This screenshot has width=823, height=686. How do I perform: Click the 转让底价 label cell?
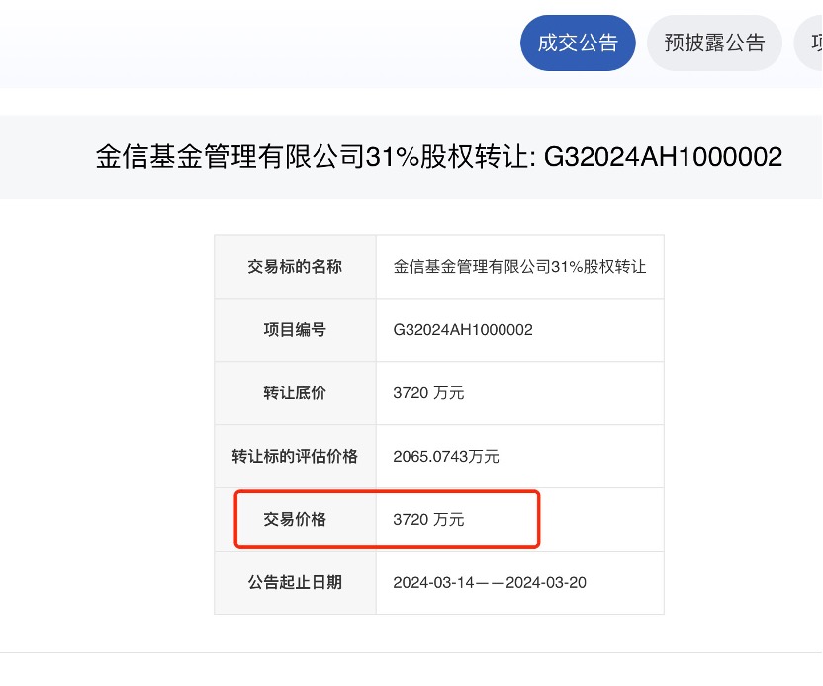(x=295, y=392)
